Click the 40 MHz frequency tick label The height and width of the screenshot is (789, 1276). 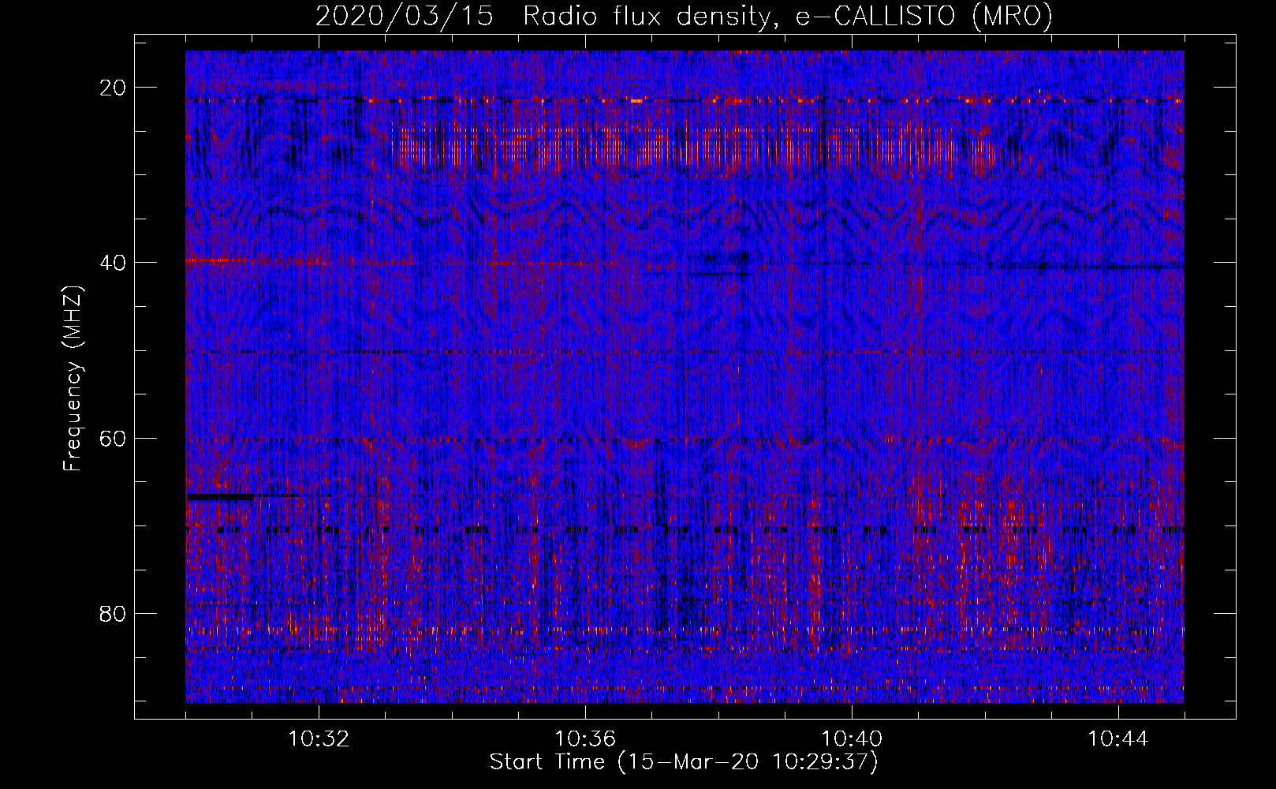tap(114, 263)
